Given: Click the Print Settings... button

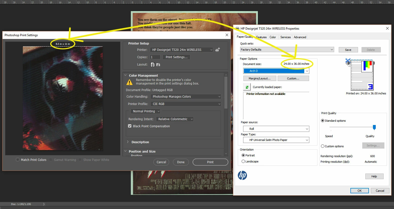Looking at the screenshot, I should (x=176, y=57).
